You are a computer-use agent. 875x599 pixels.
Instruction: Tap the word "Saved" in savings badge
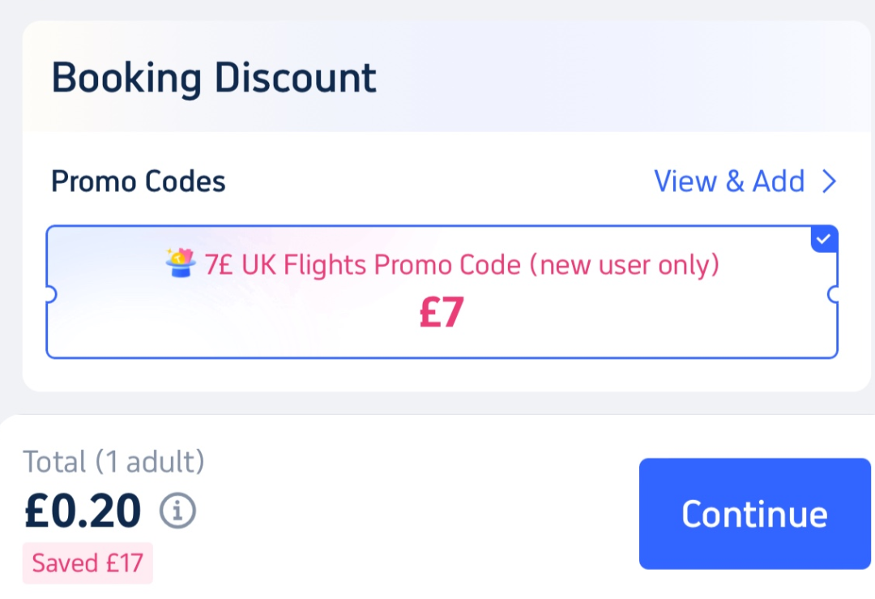point(66,563)
